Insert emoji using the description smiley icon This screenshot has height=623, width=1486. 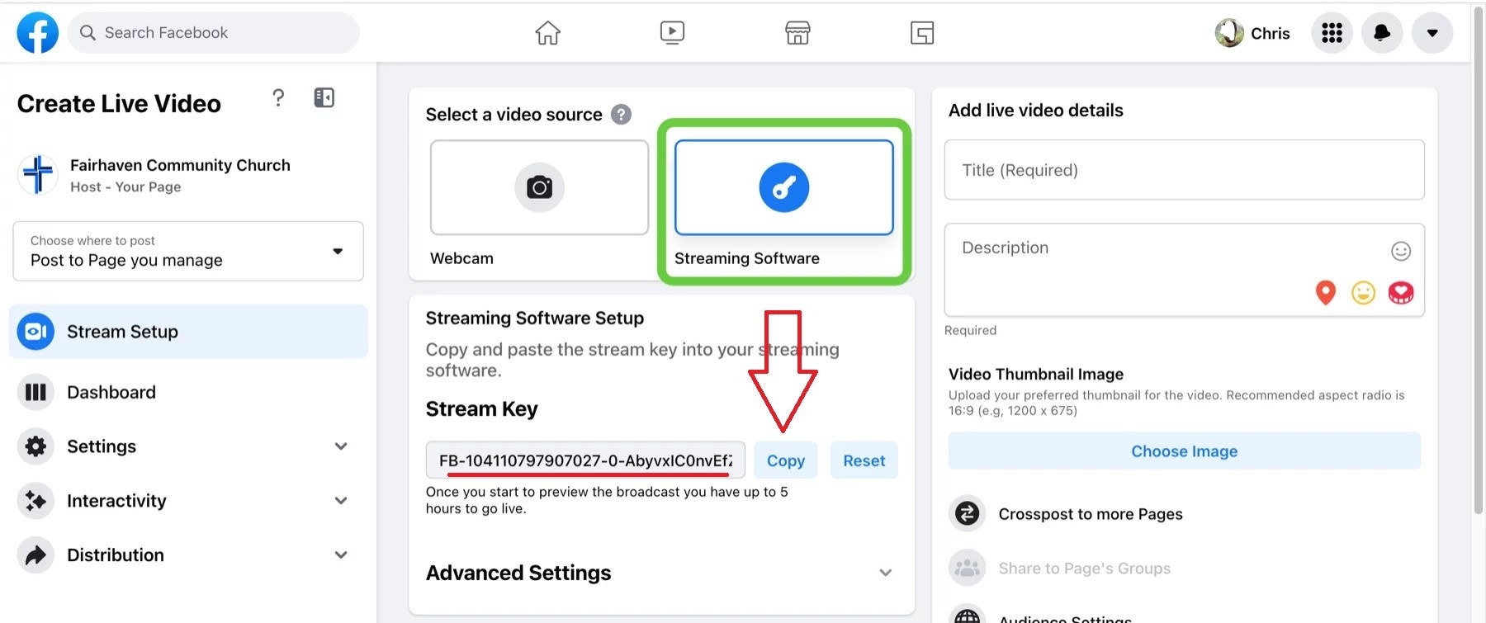click(x=1400, y=251)
